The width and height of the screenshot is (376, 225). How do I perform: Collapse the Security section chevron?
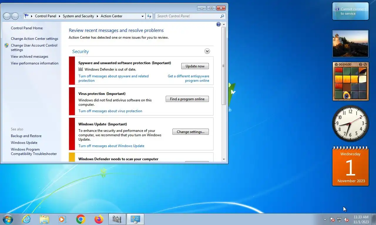(x=207, y=51)
